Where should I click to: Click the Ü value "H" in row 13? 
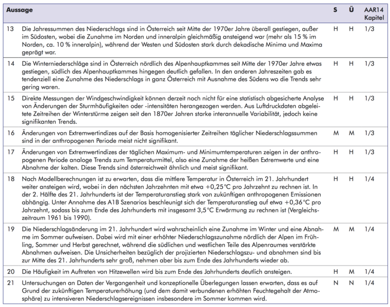351,30
